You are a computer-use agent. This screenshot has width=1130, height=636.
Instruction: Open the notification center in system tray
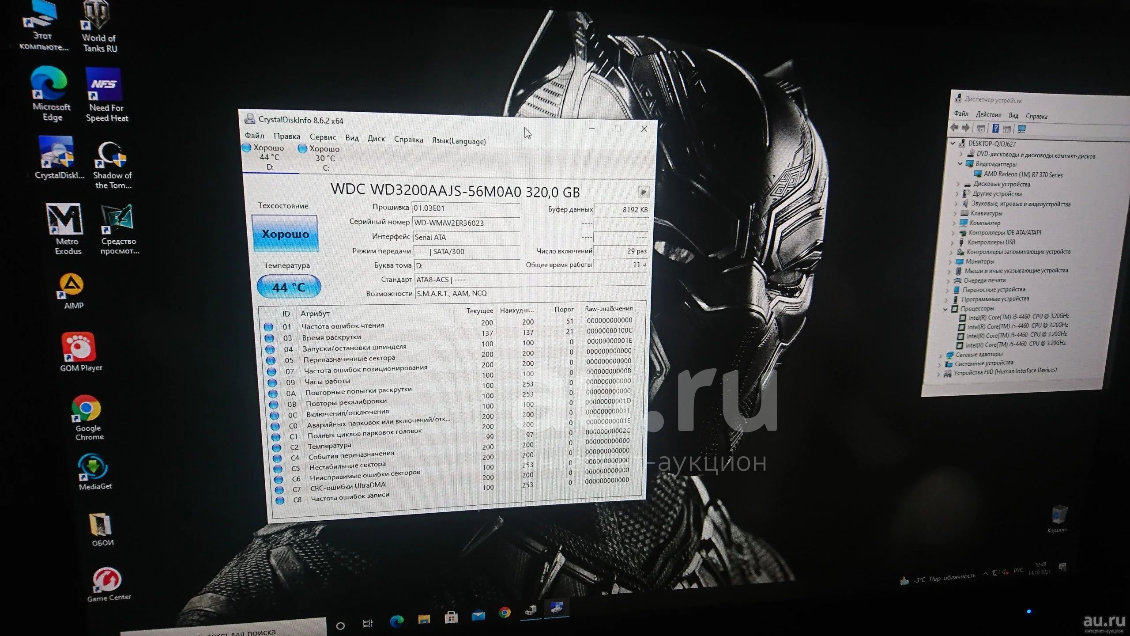click(x=1063, y=567)
